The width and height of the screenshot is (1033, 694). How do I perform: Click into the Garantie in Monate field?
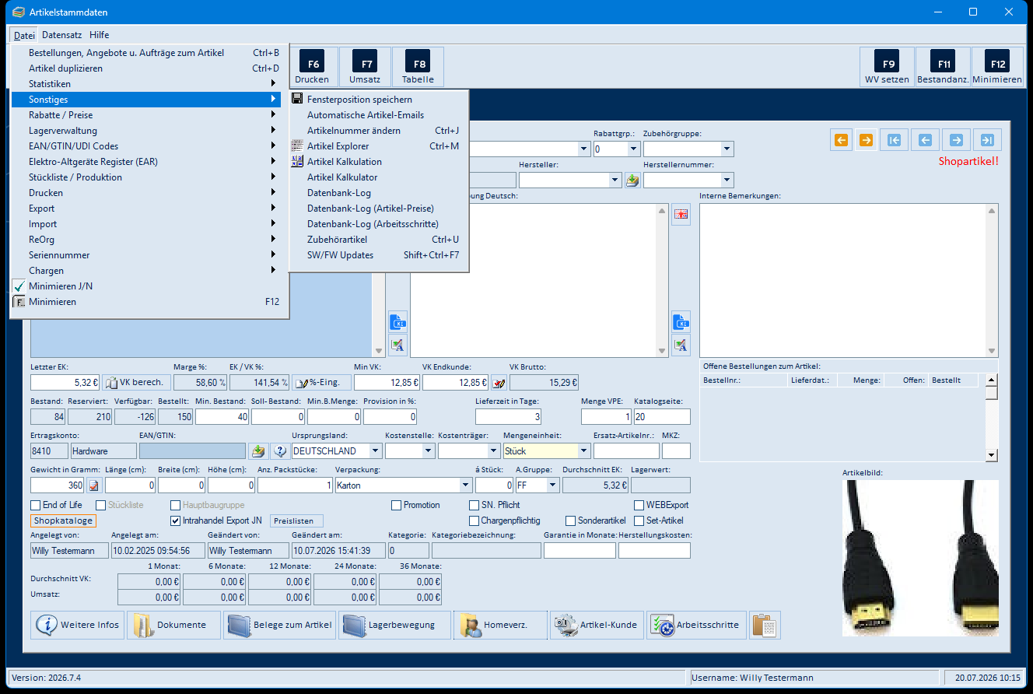580,551
